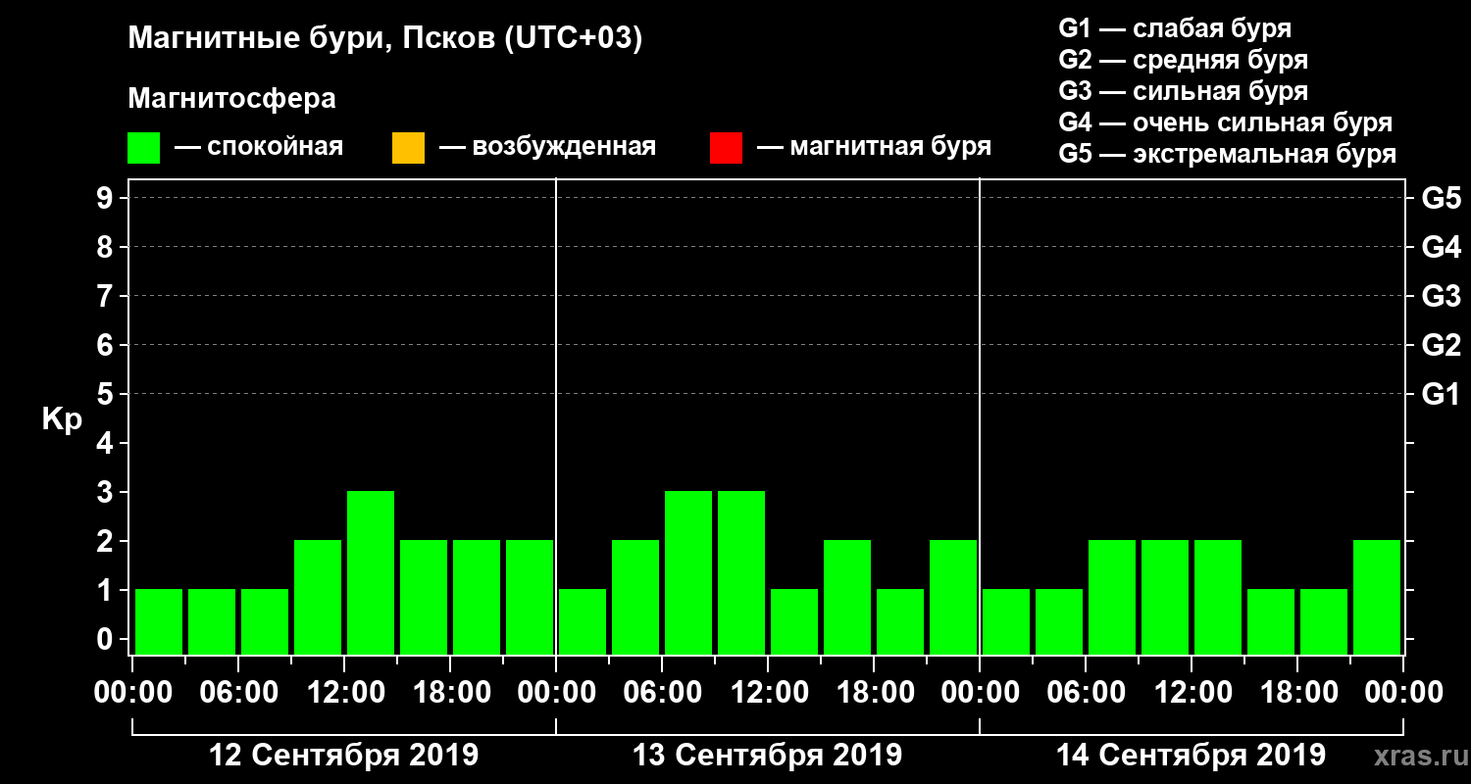Click the 12 Сентября bar starting at 18:00

pyautogui.click(x=477, y=597)
